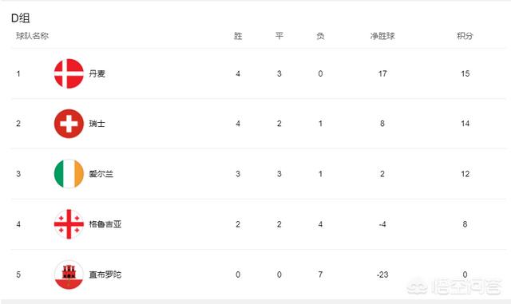Open the 瑞士 team name
The width and height of the screenshot is (511, 304).
(97, 124)
